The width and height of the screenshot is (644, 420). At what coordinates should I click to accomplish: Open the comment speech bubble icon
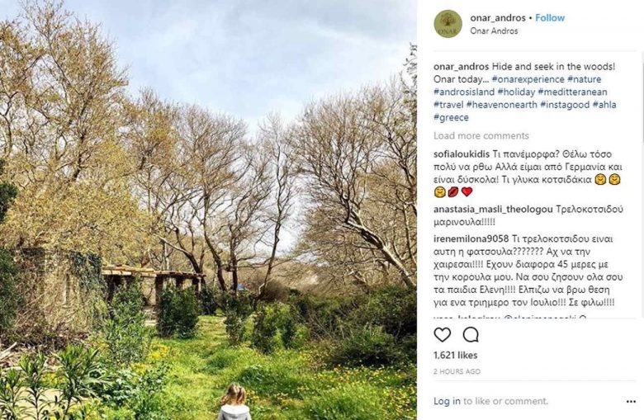click(471, 335)
